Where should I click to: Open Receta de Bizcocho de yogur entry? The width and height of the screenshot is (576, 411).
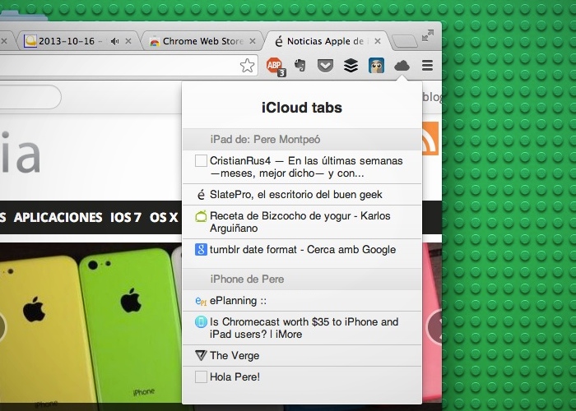(302, 222)
